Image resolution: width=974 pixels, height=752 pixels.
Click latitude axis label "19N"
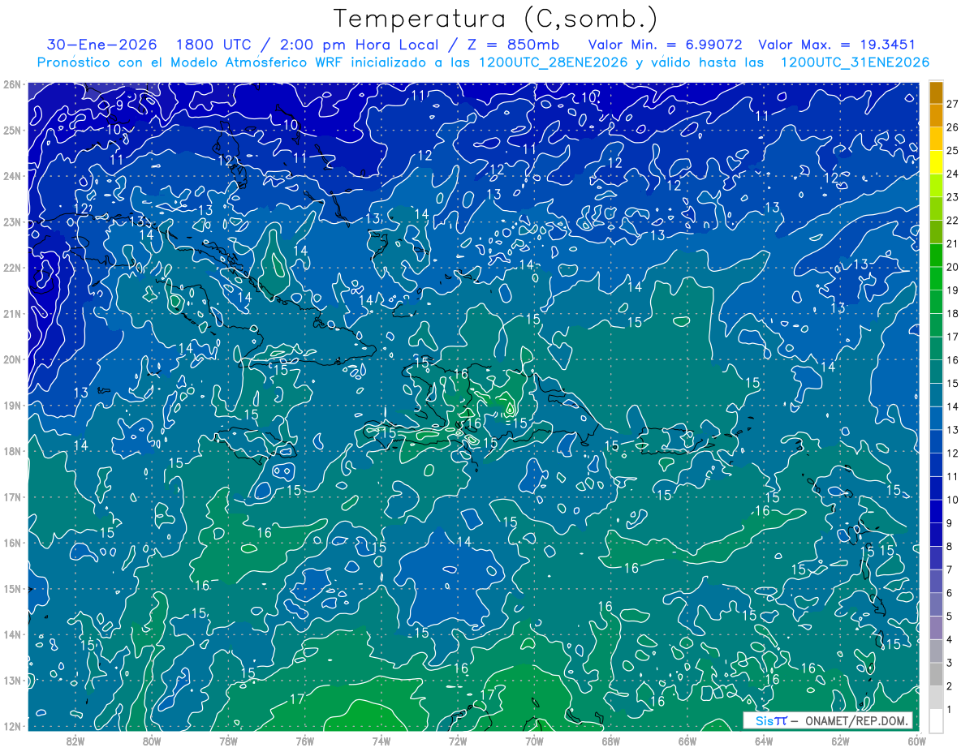(x=12, y=406)
